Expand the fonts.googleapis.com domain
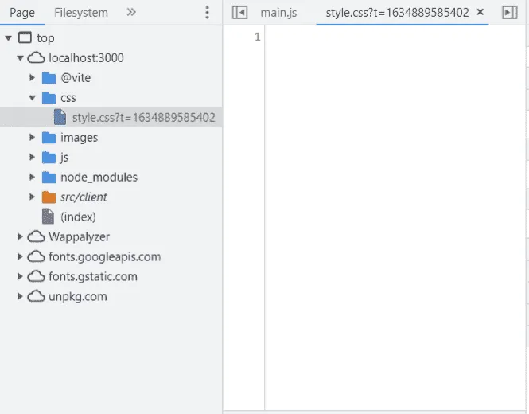 [x=20, y=256]
